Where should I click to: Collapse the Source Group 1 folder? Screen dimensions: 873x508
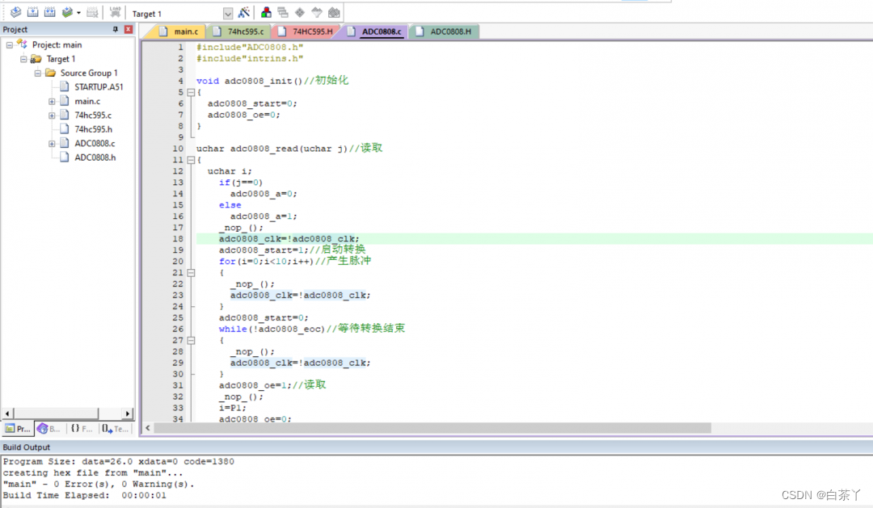[38, 73]
